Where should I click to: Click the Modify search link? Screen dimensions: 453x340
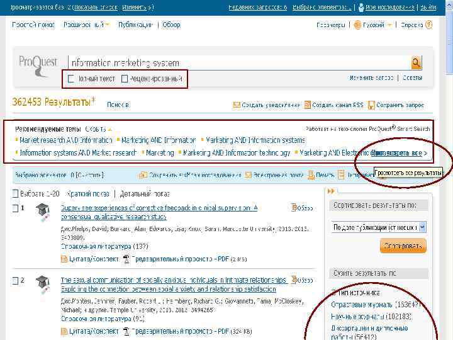click(x=371, y=78)
